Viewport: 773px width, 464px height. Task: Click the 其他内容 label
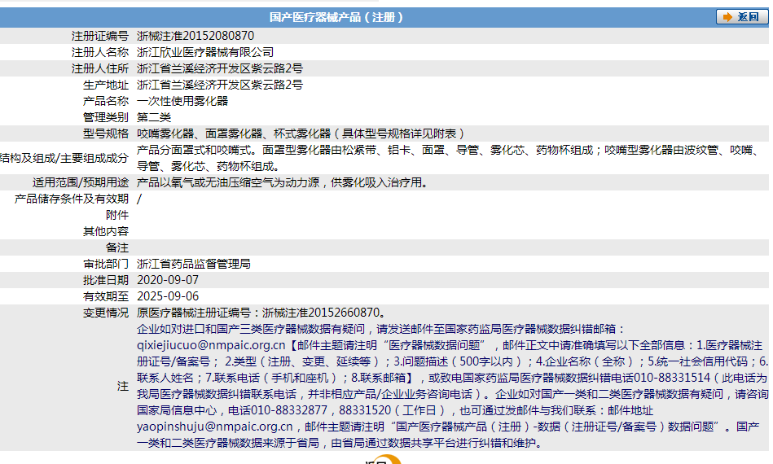coord(106,231)
